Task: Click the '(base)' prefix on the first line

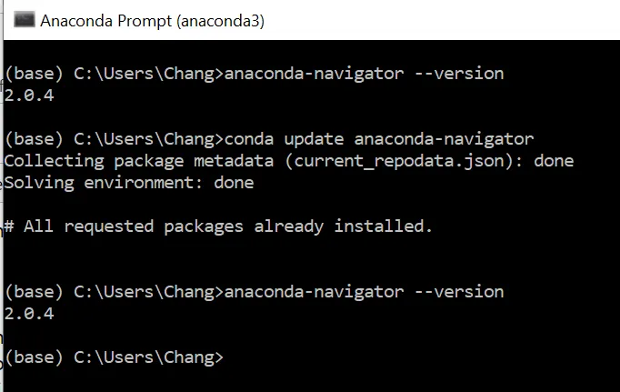Action: (x=35, y=74)
